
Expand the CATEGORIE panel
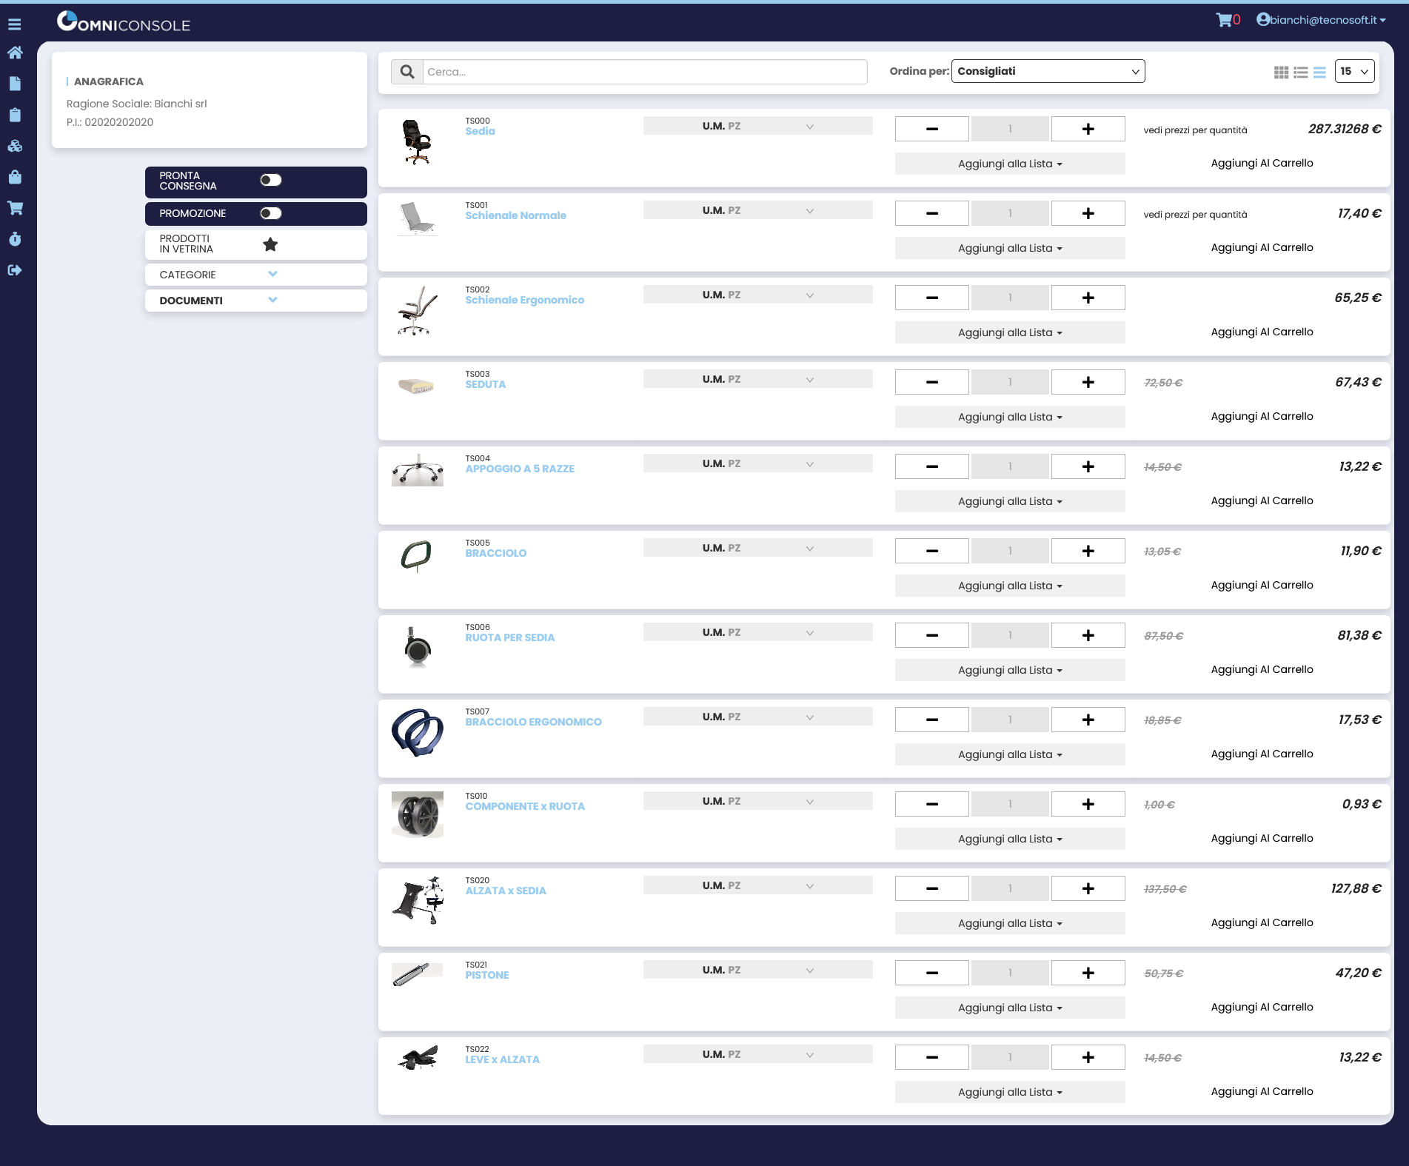point(272,273)
